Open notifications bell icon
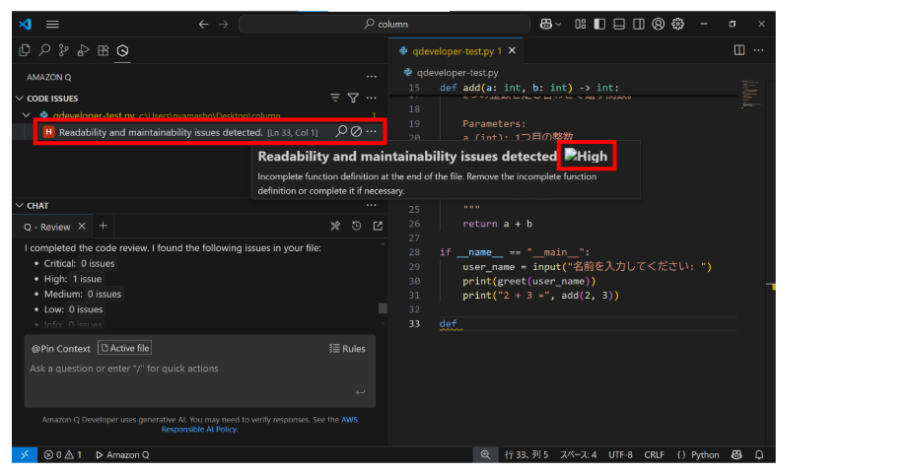The height and width of the screenshot is (474, 912). click(x=759, y=455)
